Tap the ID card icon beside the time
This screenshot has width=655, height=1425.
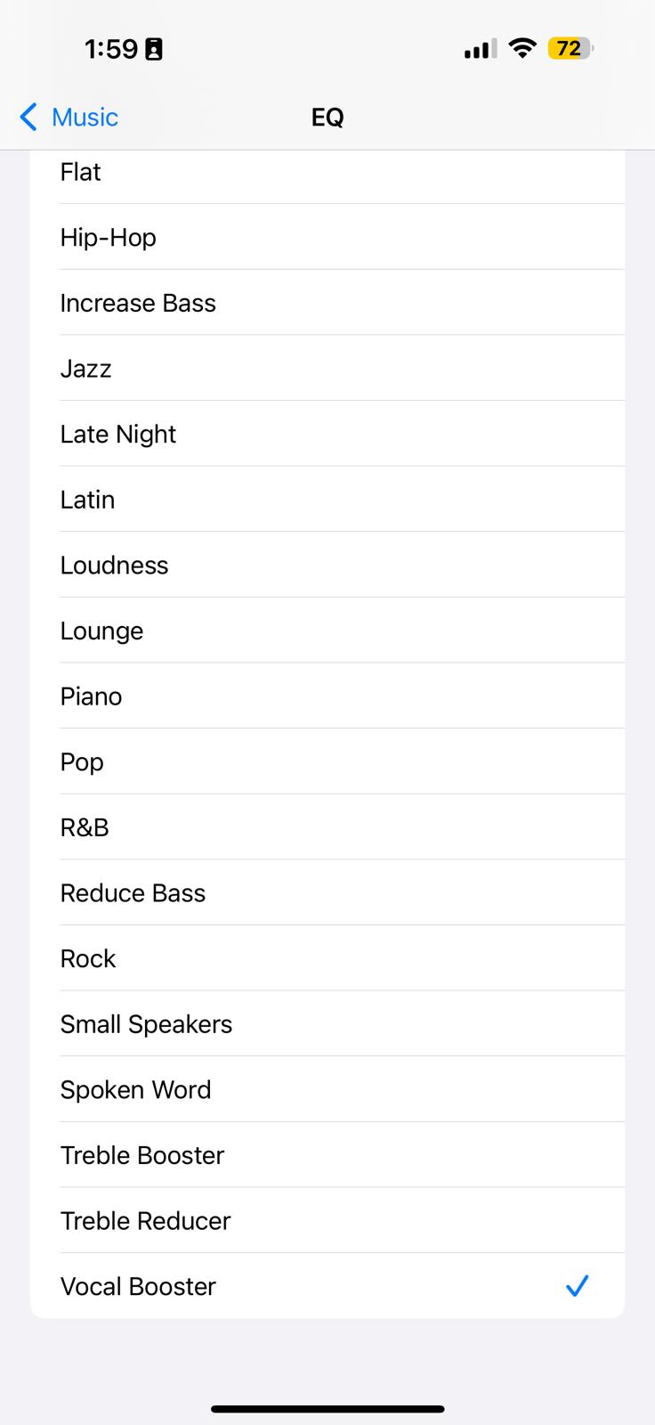tap(154, 49)
